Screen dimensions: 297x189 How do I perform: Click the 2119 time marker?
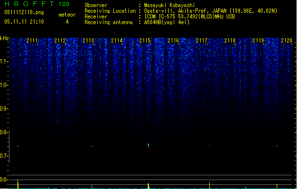tap(258, 41)
